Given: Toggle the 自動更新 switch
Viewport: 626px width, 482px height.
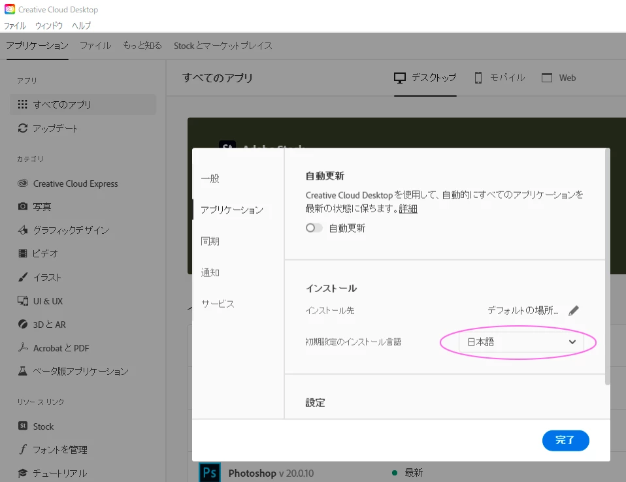Looking at the screenshot, I should [314, 228].
